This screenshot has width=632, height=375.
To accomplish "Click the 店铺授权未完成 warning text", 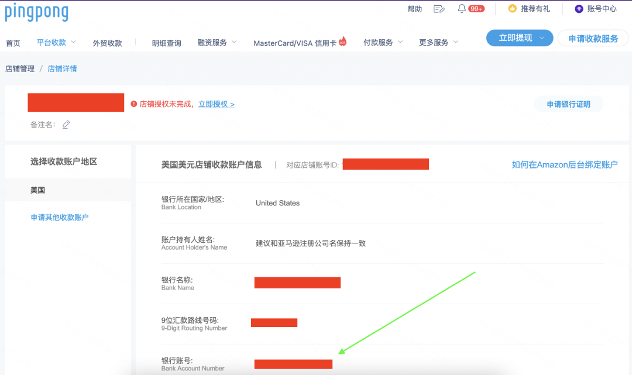I will click(165, 104).
